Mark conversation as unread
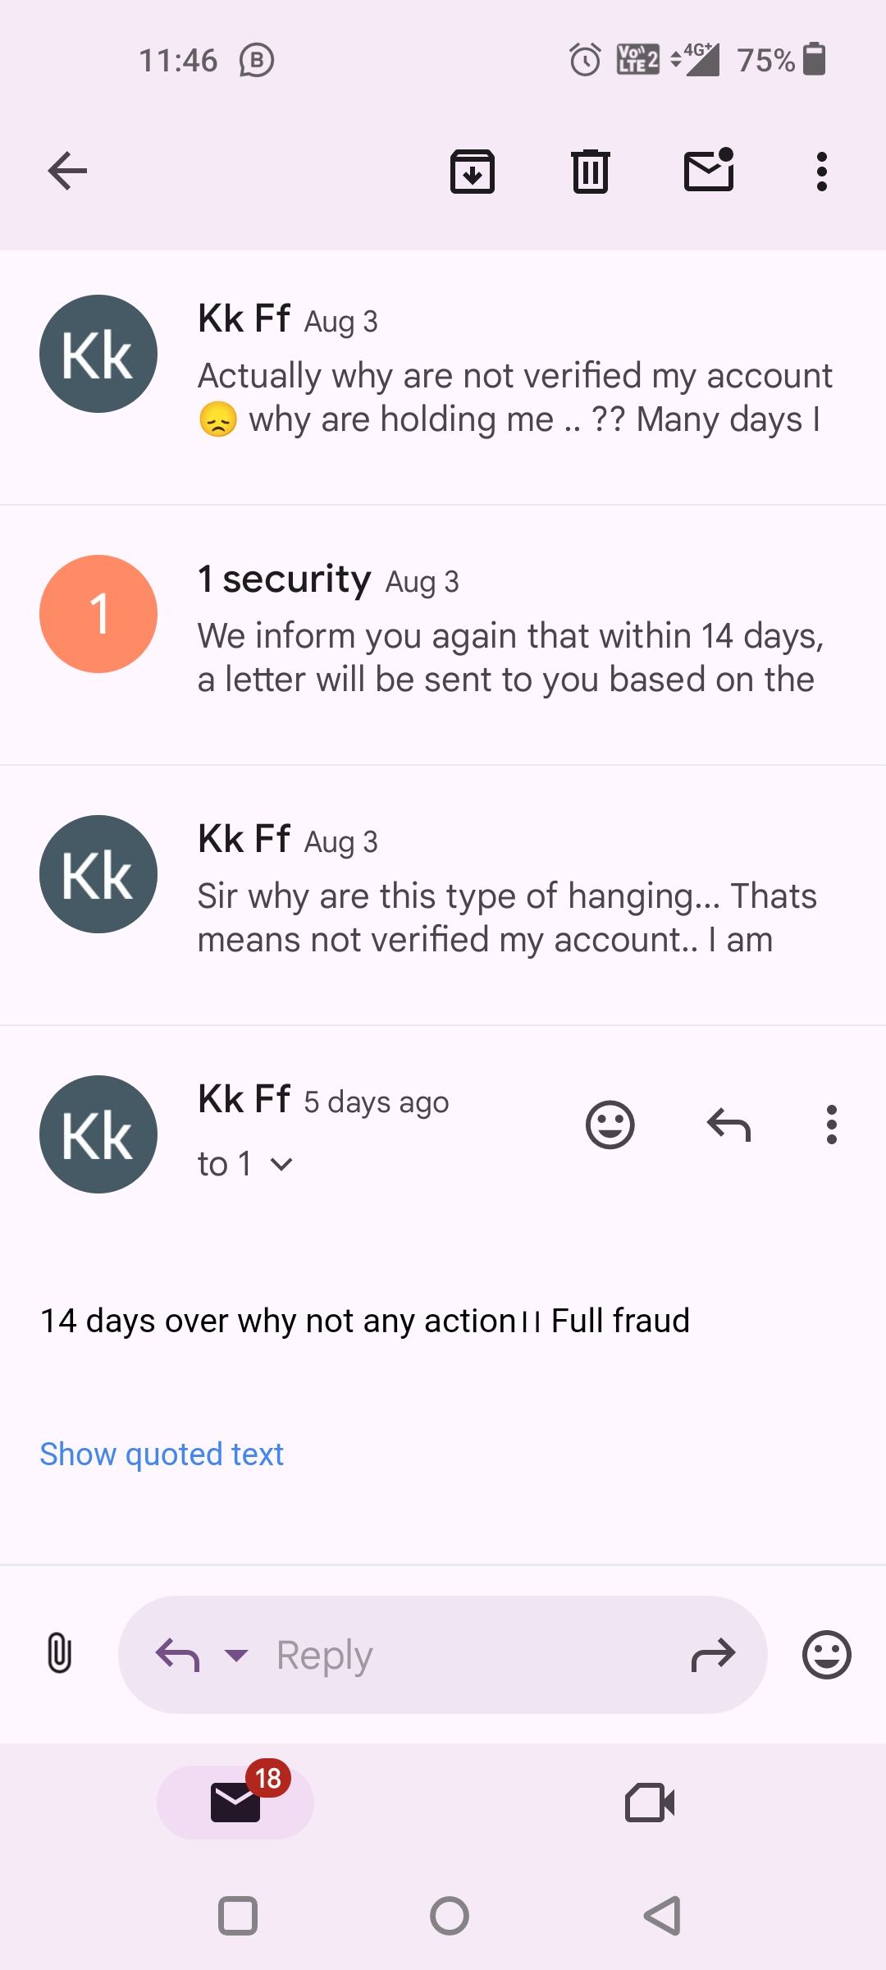This screenshot has width=886, height=1970. (709, 170)
